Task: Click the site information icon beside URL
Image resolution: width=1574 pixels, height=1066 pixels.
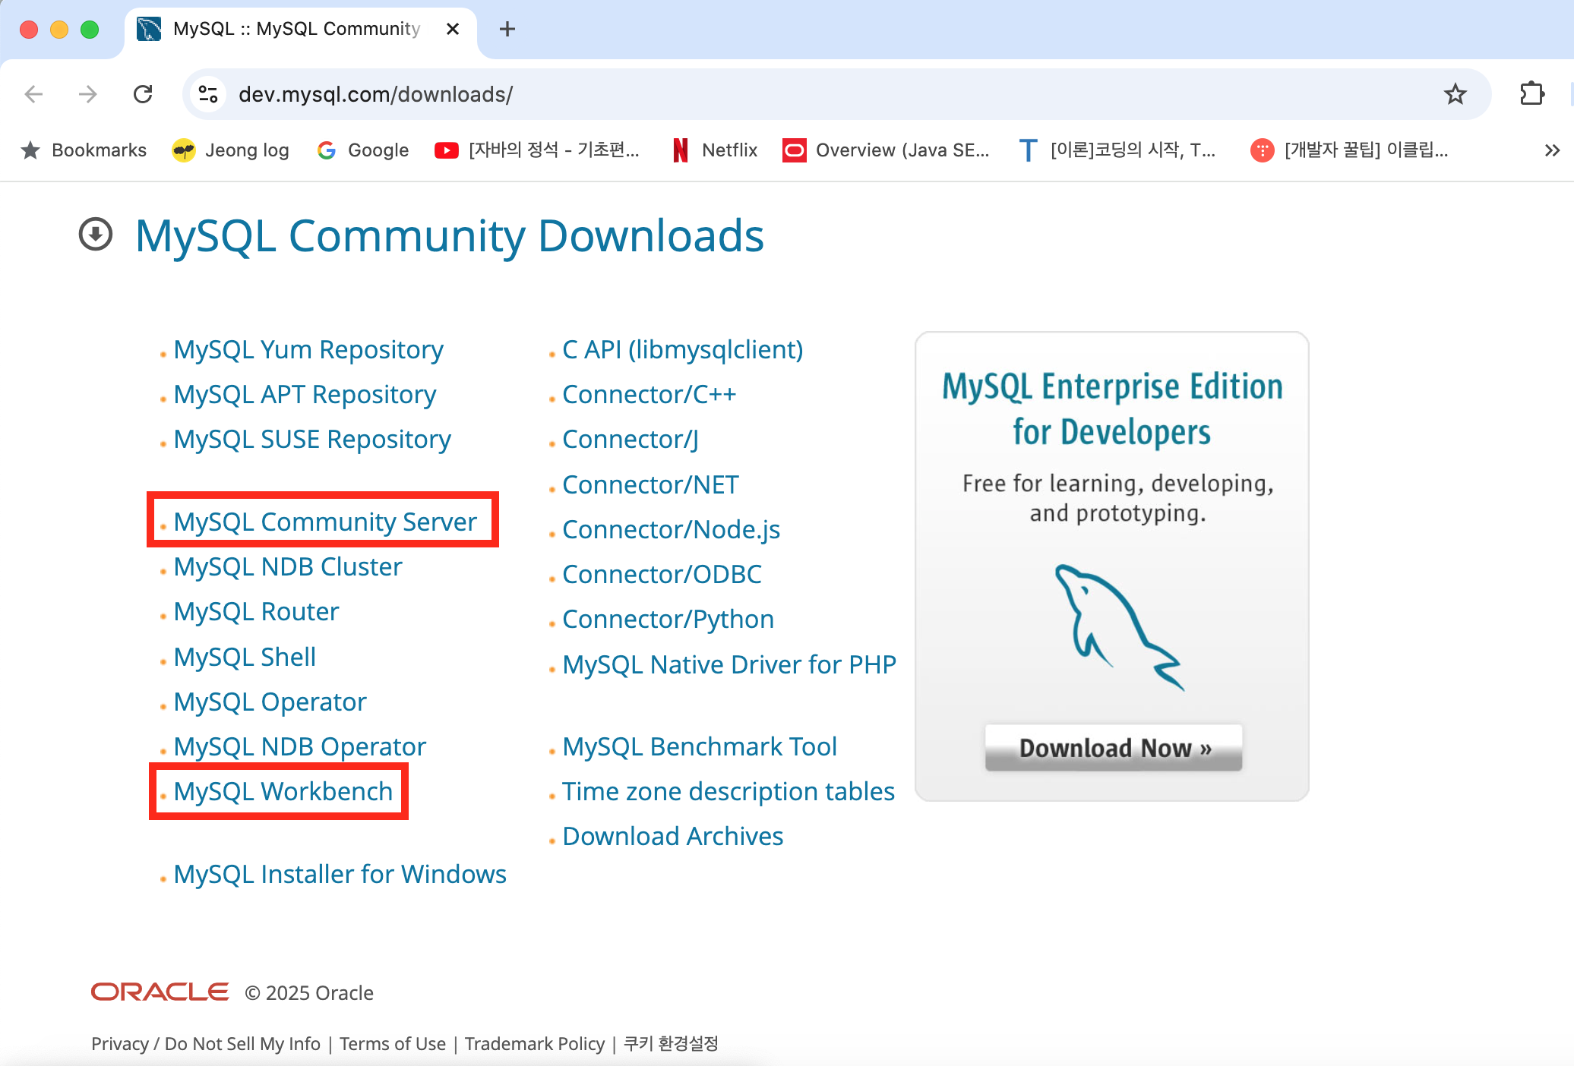Action: pyautogui.click(x=207, y=94)
